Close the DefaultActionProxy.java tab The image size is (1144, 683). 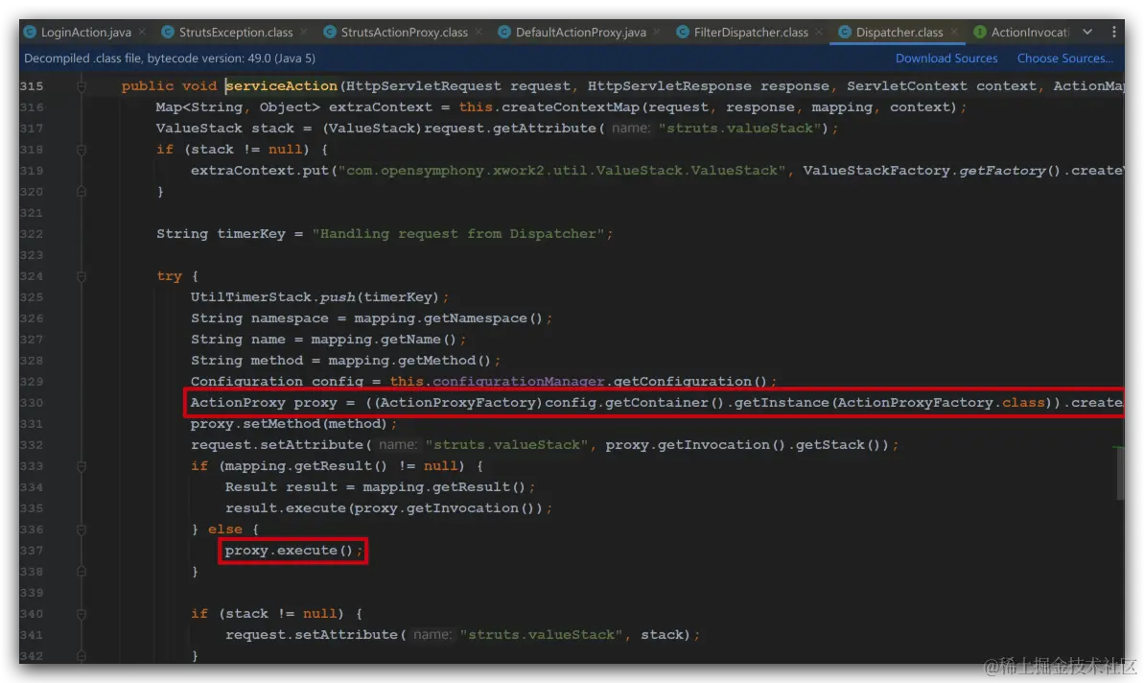tap(657, 32)
